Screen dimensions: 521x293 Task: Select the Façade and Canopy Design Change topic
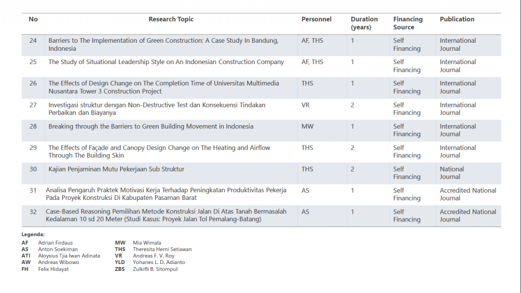[x=159, y=152]
